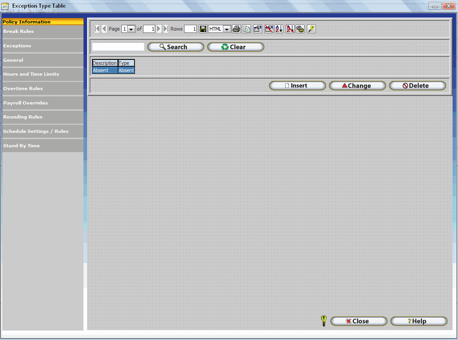Go to the first page arrow
458x340 pixels.
click(x=97, y=29)
